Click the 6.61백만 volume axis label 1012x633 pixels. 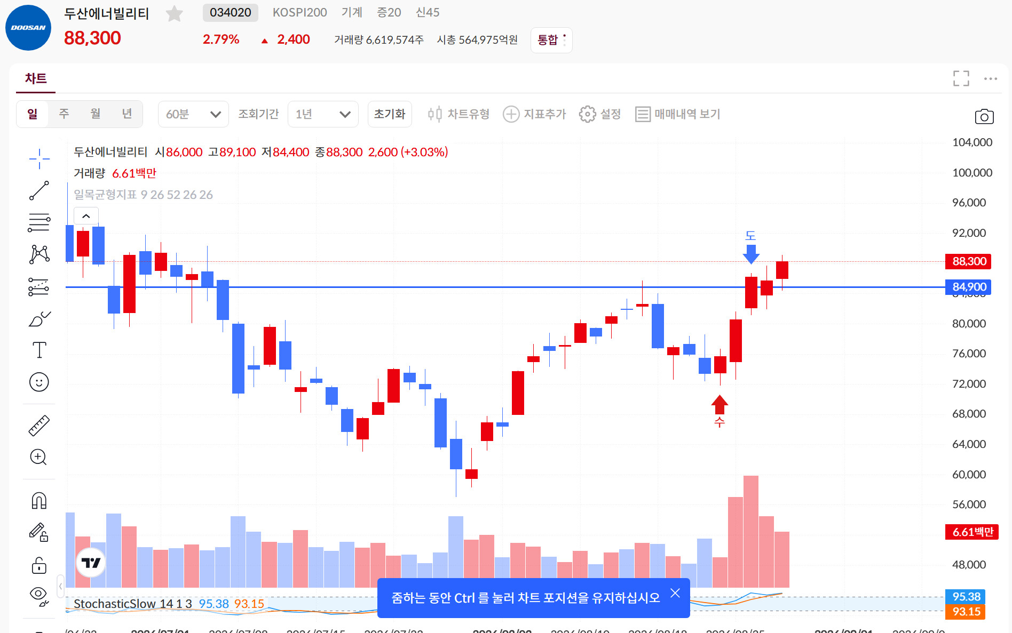pos(972,532)
